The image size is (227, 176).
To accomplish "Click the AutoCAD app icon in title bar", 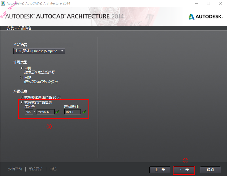I will click(3, 3).
